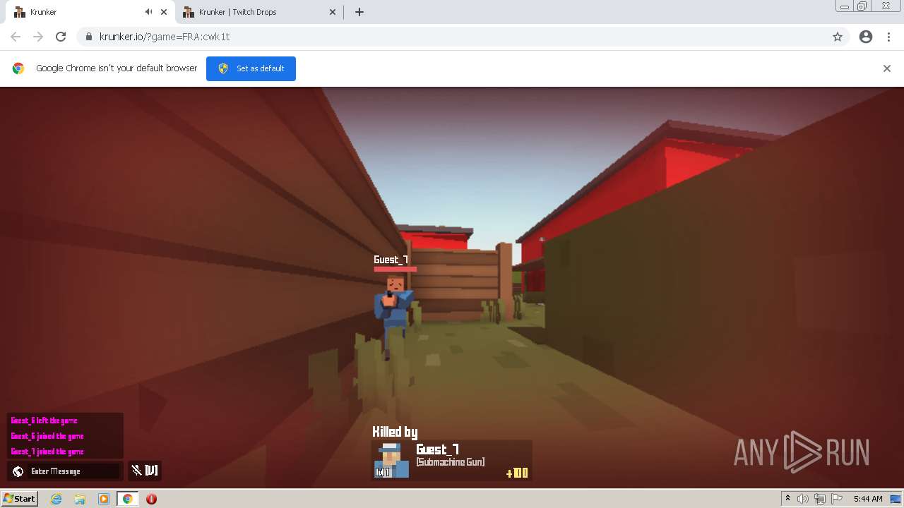Screen dimensions: 904x508
Task: Click the Guest_7 name in Killed by panel
Action: click(437, 449)
